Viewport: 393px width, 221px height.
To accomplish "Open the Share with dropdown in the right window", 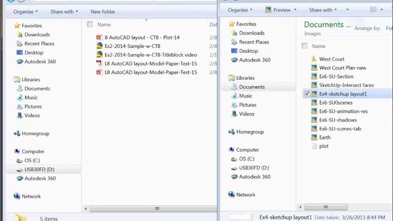I will point(323,10).
